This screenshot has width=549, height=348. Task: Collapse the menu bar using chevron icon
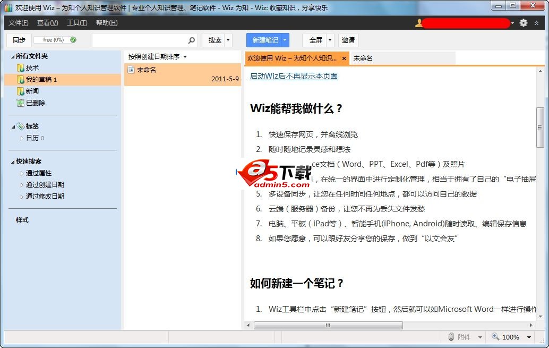pyautogui.click(x=536, y=23)
